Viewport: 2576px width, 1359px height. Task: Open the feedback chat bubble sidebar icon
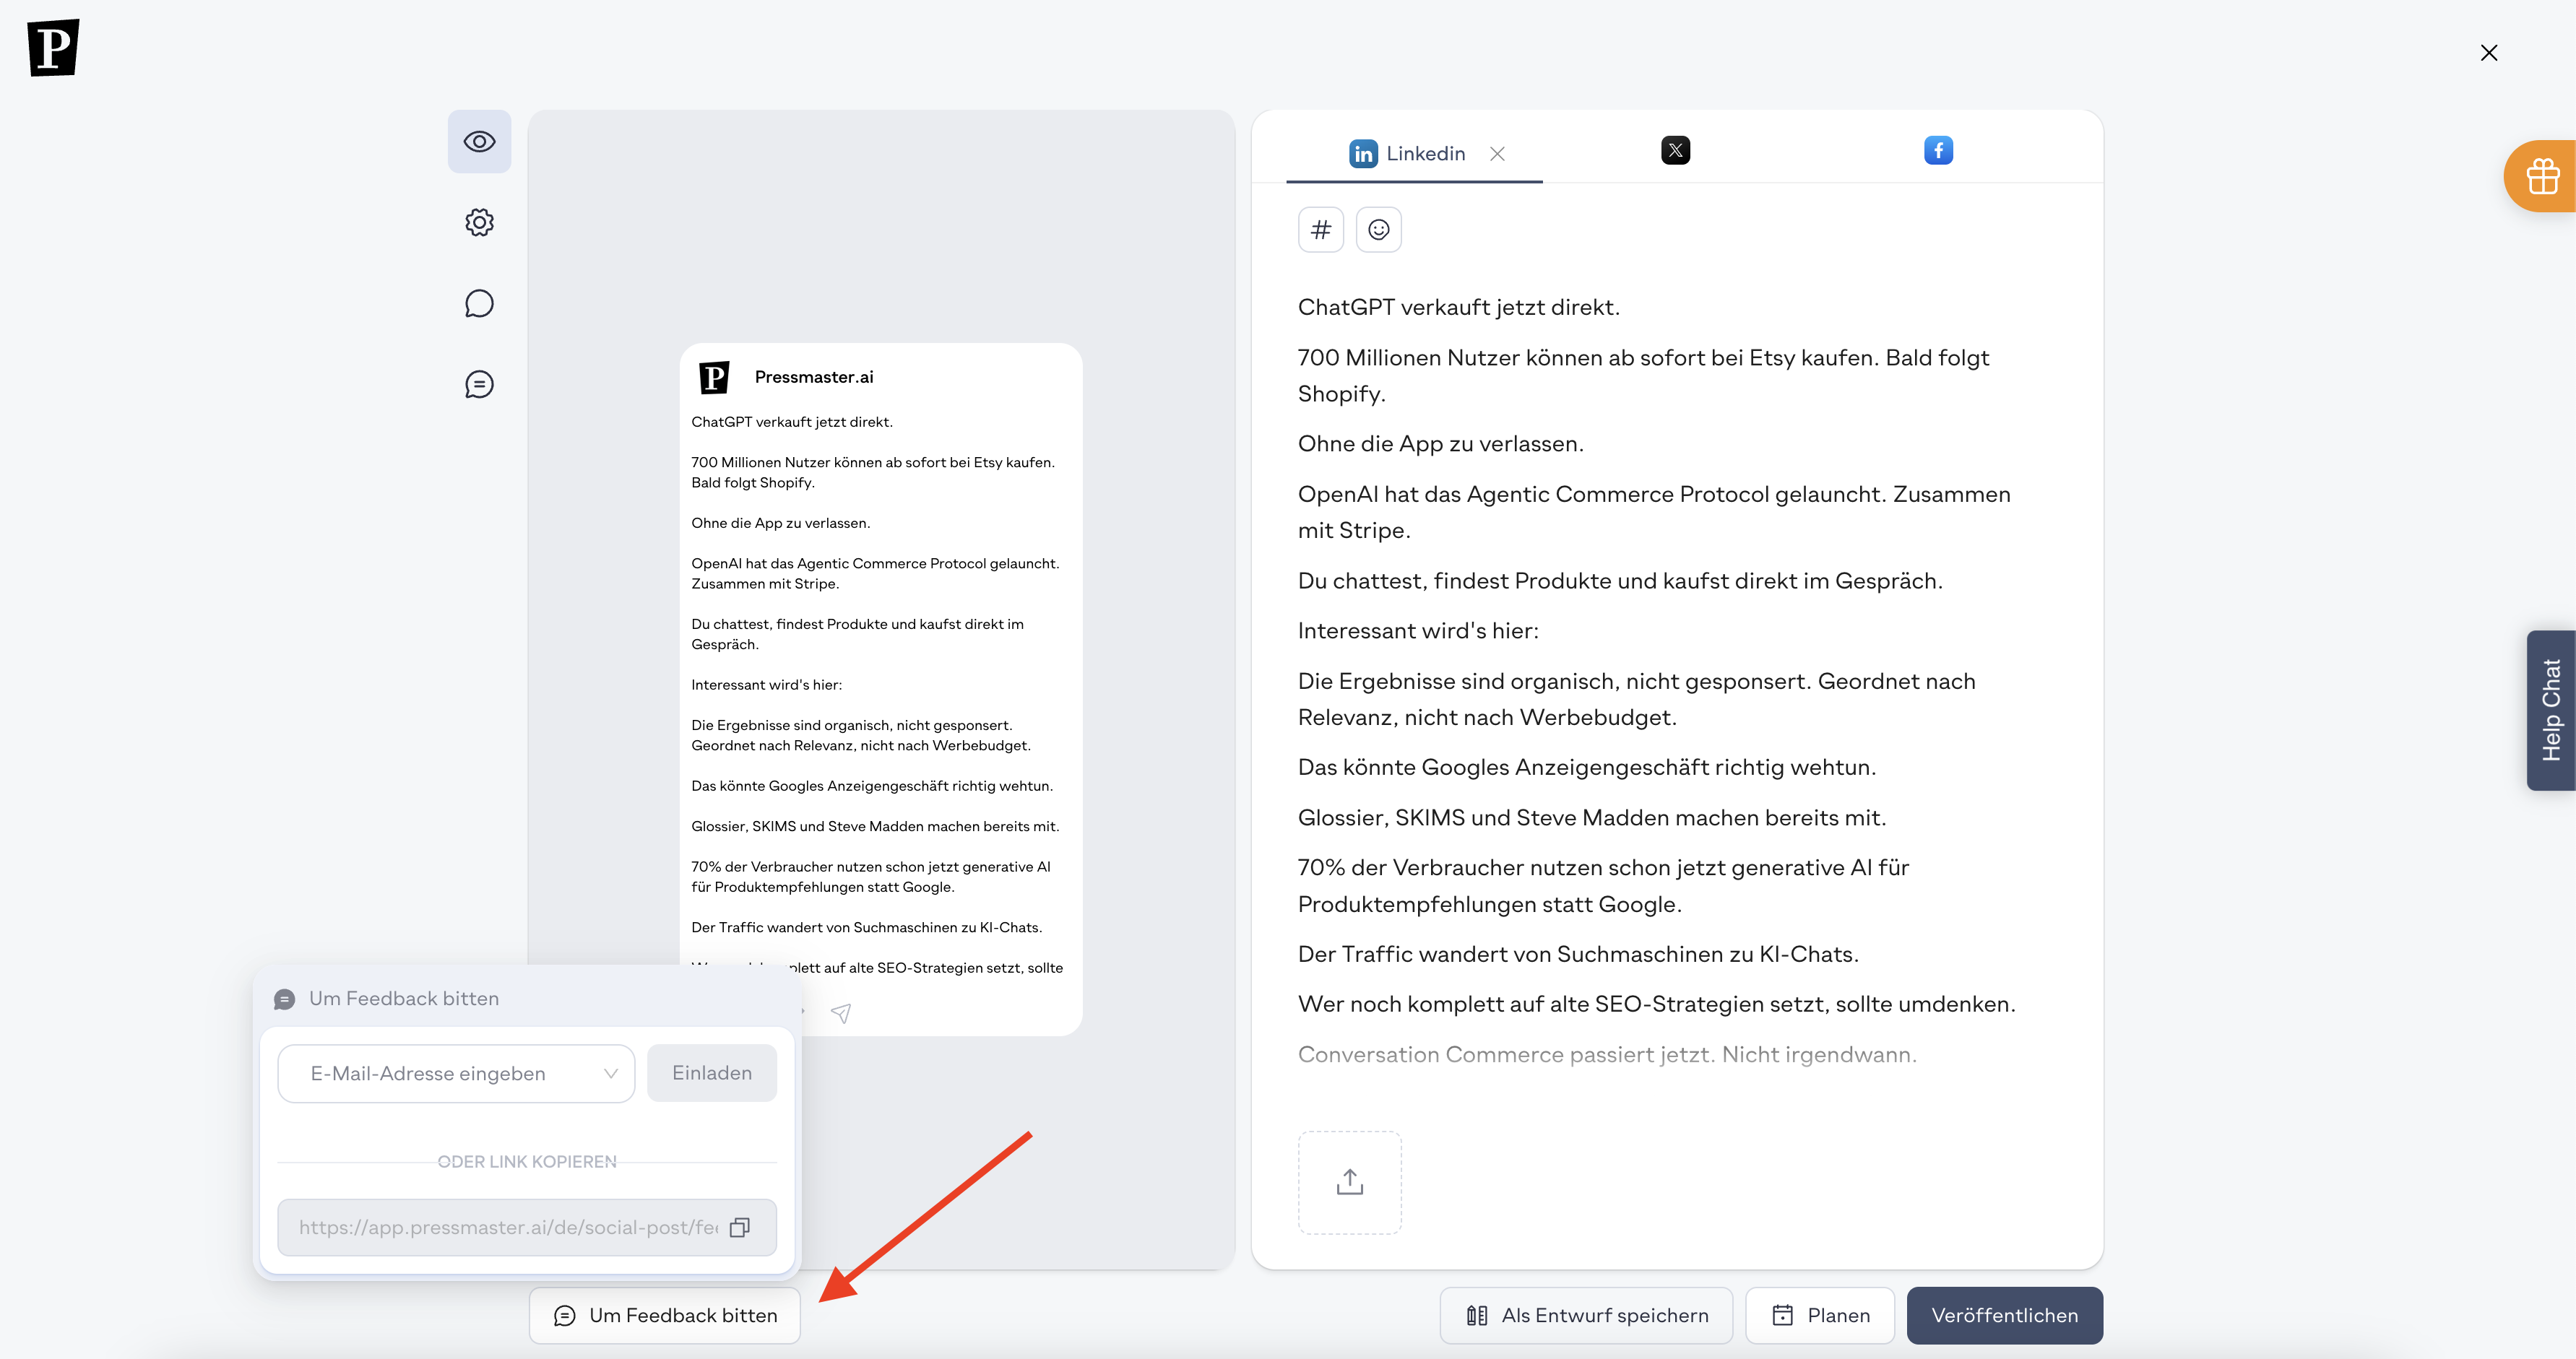click(479, 385)
